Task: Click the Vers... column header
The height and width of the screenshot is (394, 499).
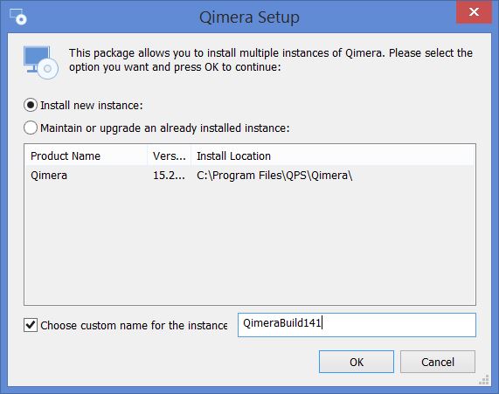Action: 169,156
